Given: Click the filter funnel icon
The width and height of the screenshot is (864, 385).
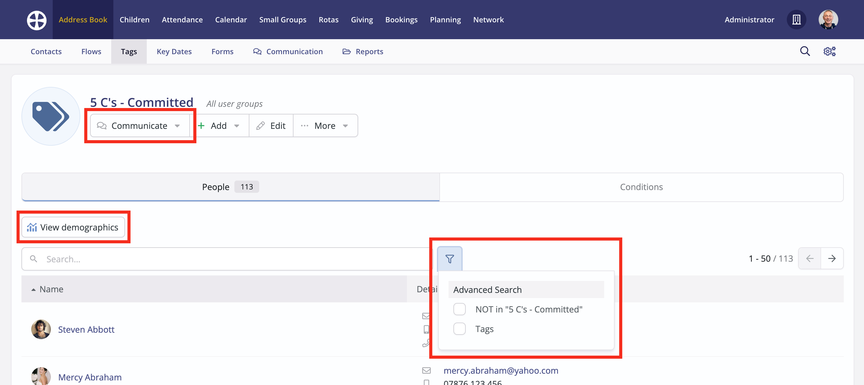Looking at the screenshot, I should 449,259.
